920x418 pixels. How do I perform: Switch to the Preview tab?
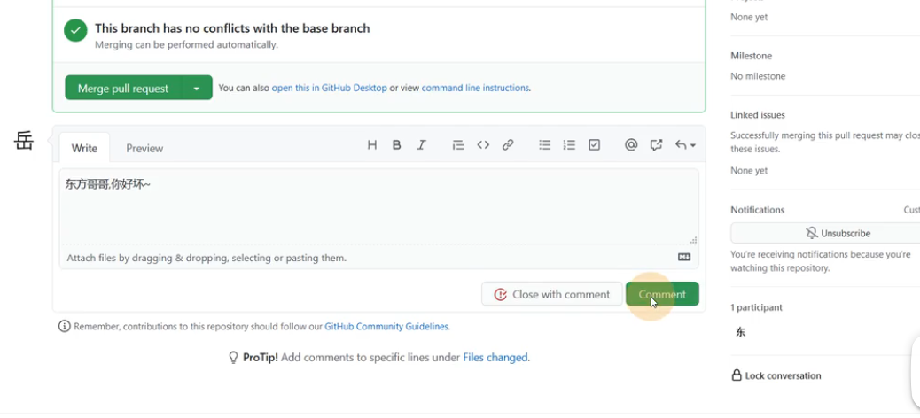tap(144, 148)
